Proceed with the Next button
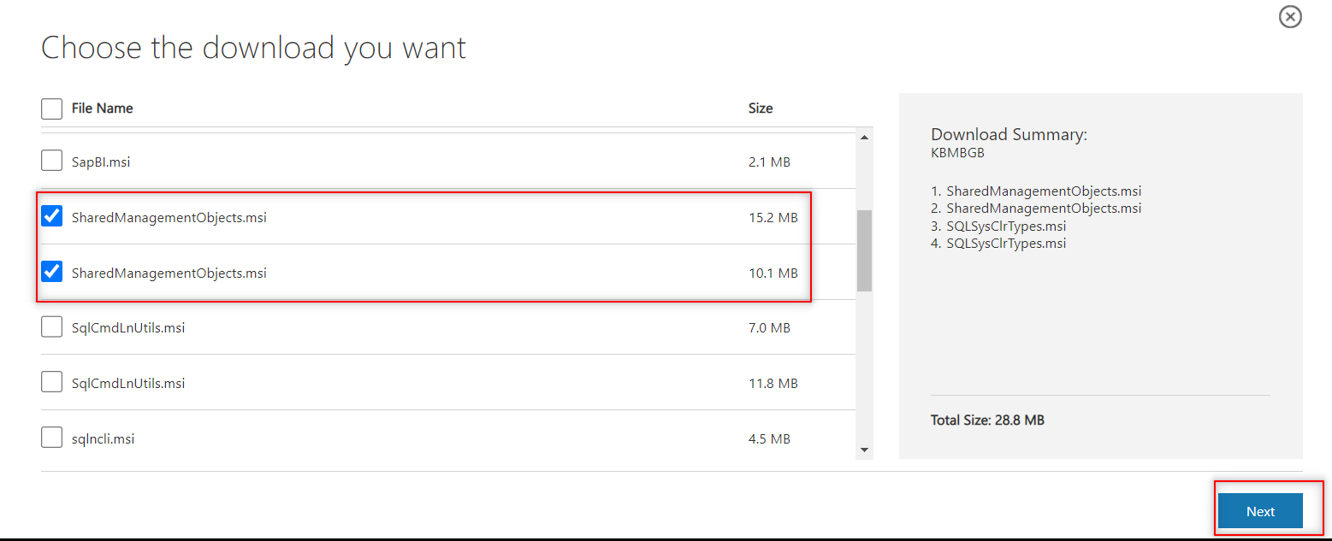 tap(1260, 511)
